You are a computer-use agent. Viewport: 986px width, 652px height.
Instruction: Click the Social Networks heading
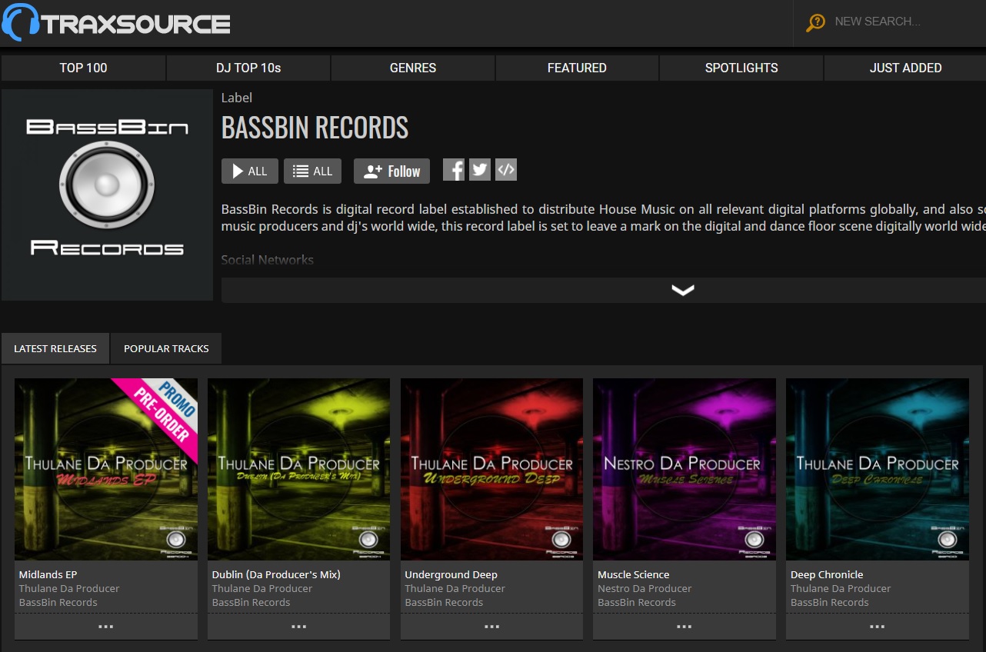[x=268, y=260]
